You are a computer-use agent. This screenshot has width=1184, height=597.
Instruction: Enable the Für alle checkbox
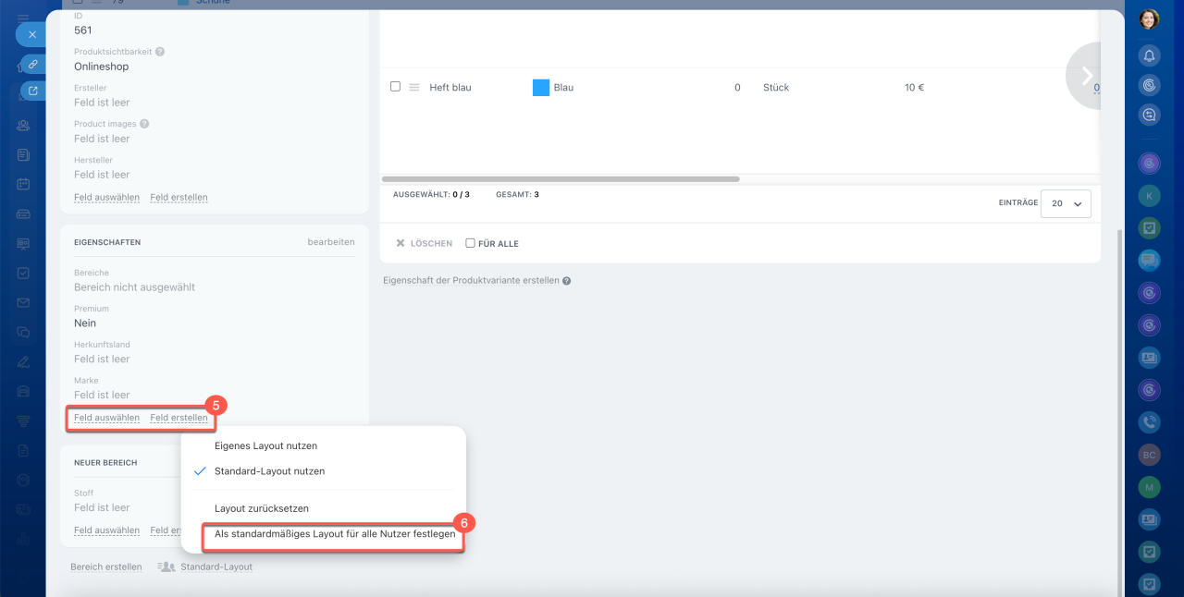tap(470, 244)
